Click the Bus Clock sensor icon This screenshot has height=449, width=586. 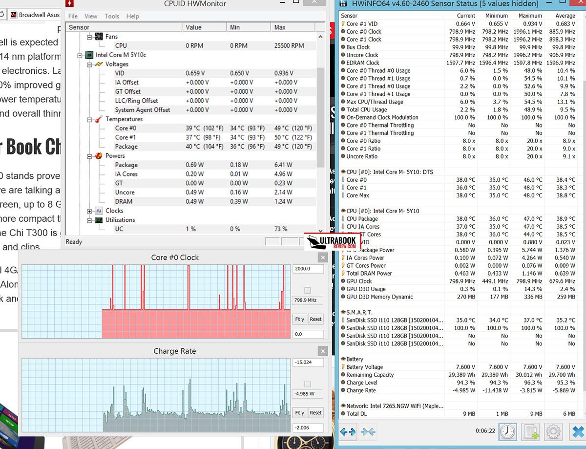pos(343,47)
